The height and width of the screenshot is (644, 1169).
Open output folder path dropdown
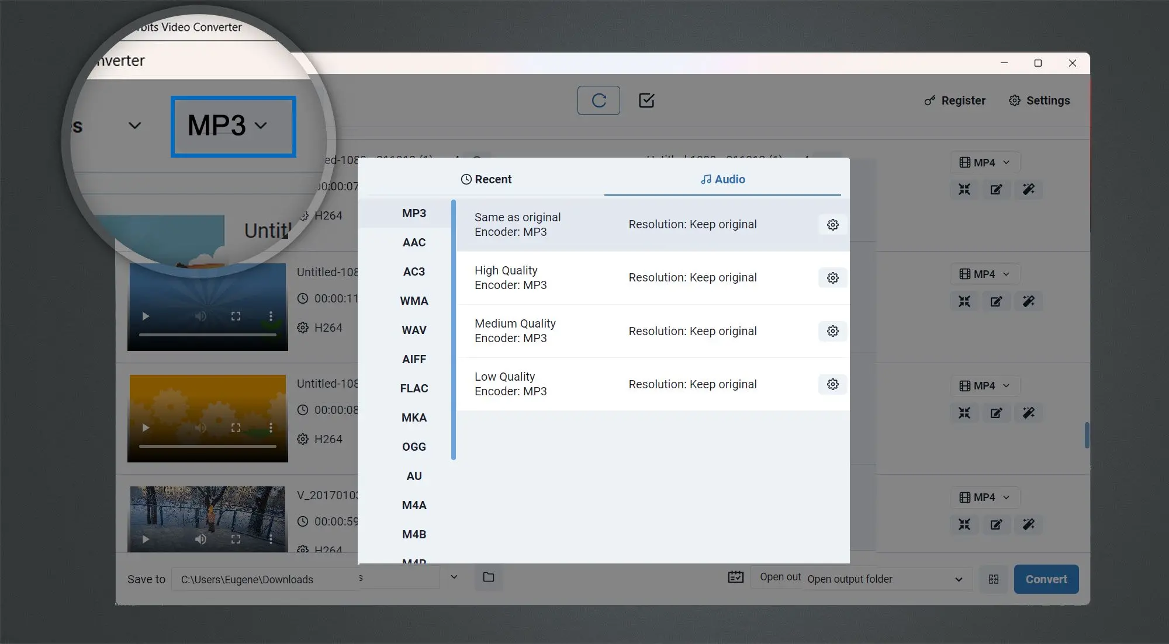(x=959, y=579)
